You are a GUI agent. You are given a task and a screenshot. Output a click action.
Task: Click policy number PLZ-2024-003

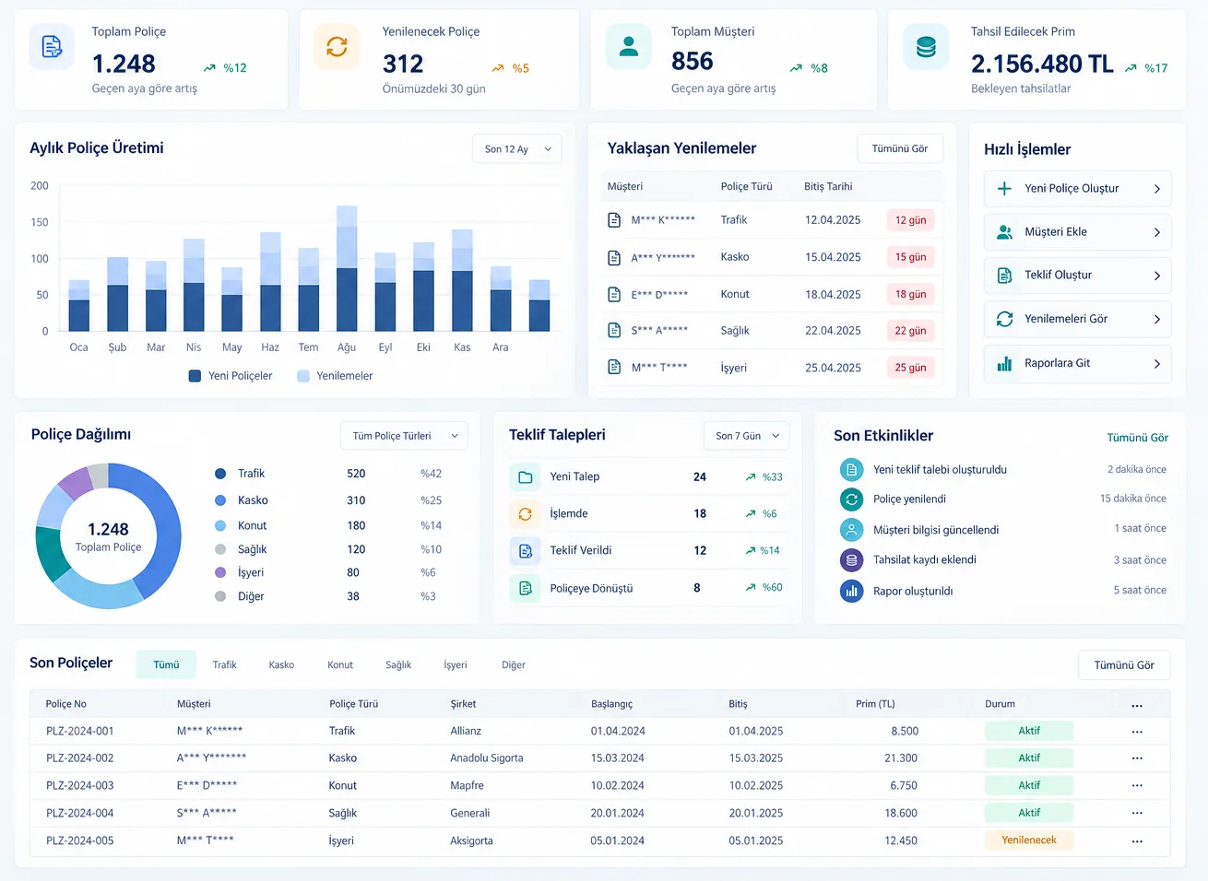click(80, 786)
